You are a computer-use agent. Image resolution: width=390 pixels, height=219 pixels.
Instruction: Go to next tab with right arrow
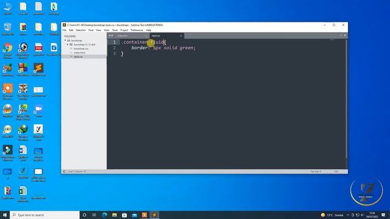coord(112,36)
